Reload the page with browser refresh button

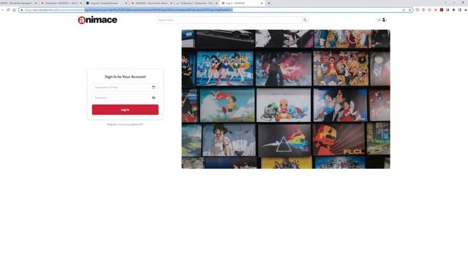click(8, 9)
